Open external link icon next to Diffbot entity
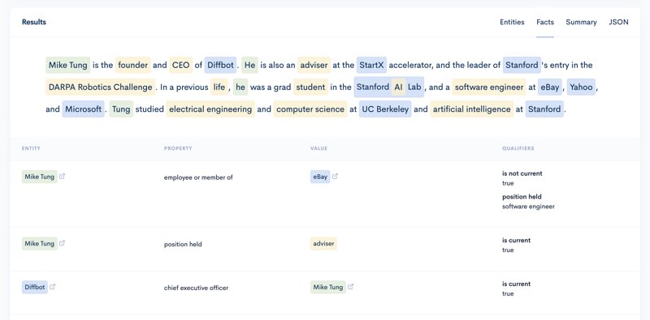Viewport: 650px width, 320px height. pyautogui.click(x=52, y=287)
